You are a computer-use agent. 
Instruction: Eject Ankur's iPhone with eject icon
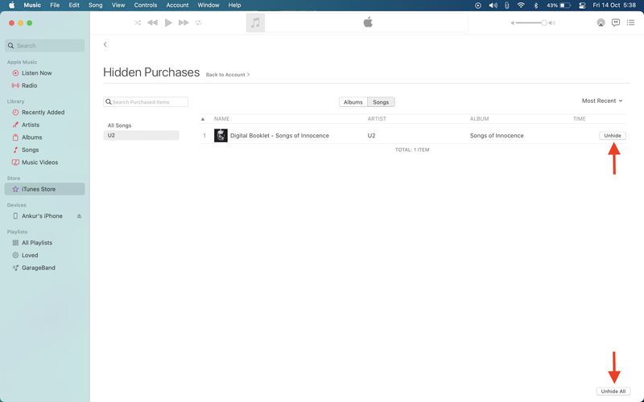(x=79, y=215)
